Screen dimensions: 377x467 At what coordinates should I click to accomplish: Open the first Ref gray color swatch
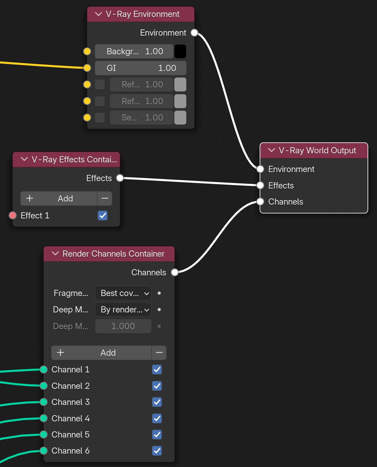click(180, 84)
